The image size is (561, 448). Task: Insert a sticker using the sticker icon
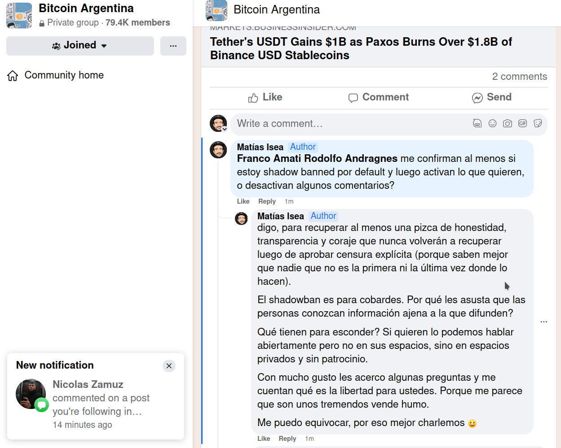coord(538,123)
